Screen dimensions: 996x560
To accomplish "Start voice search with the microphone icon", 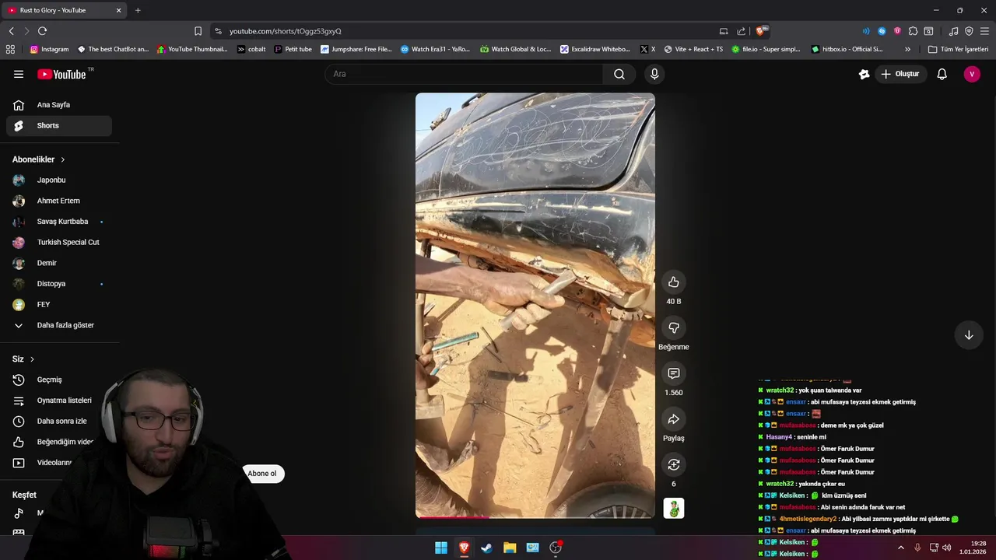I will coord(654,74).
